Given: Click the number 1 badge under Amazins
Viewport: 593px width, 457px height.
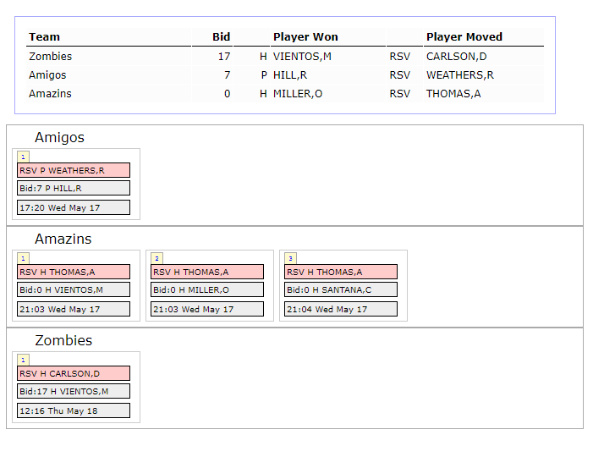Looking at the screenshot, I should click(x=23, y=258).
